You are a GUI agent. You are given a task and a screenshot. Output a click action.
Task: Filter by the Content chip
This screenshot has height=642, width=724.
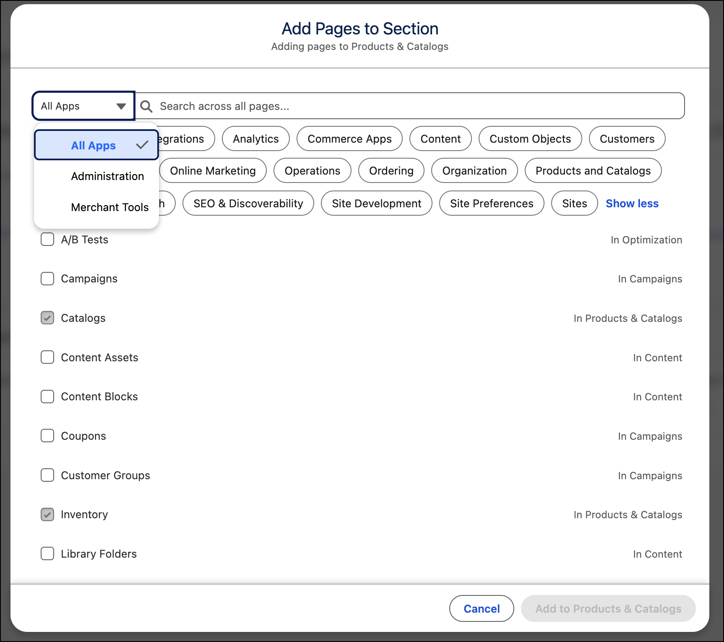point(440,139)
